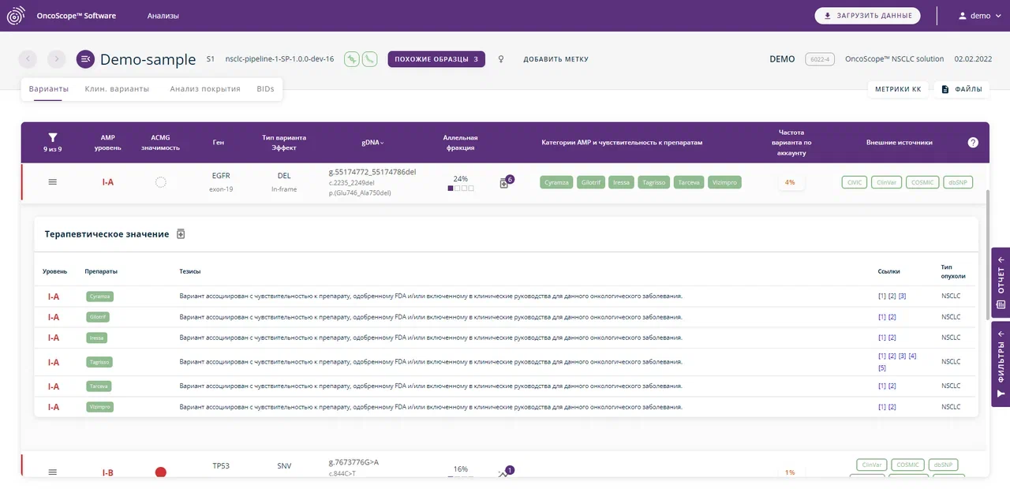Open reference [5] in the Tagrisso row
This screenshot has width=1010, height=489.
[x=882, y=368]
